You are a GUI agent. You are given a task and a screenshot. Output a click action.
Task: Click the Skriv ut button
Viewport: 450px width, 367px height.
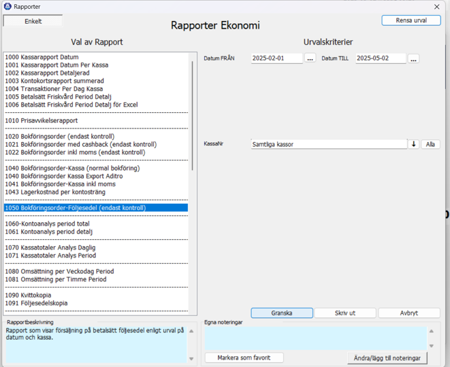pyautogui.click(x=345, y=313)
